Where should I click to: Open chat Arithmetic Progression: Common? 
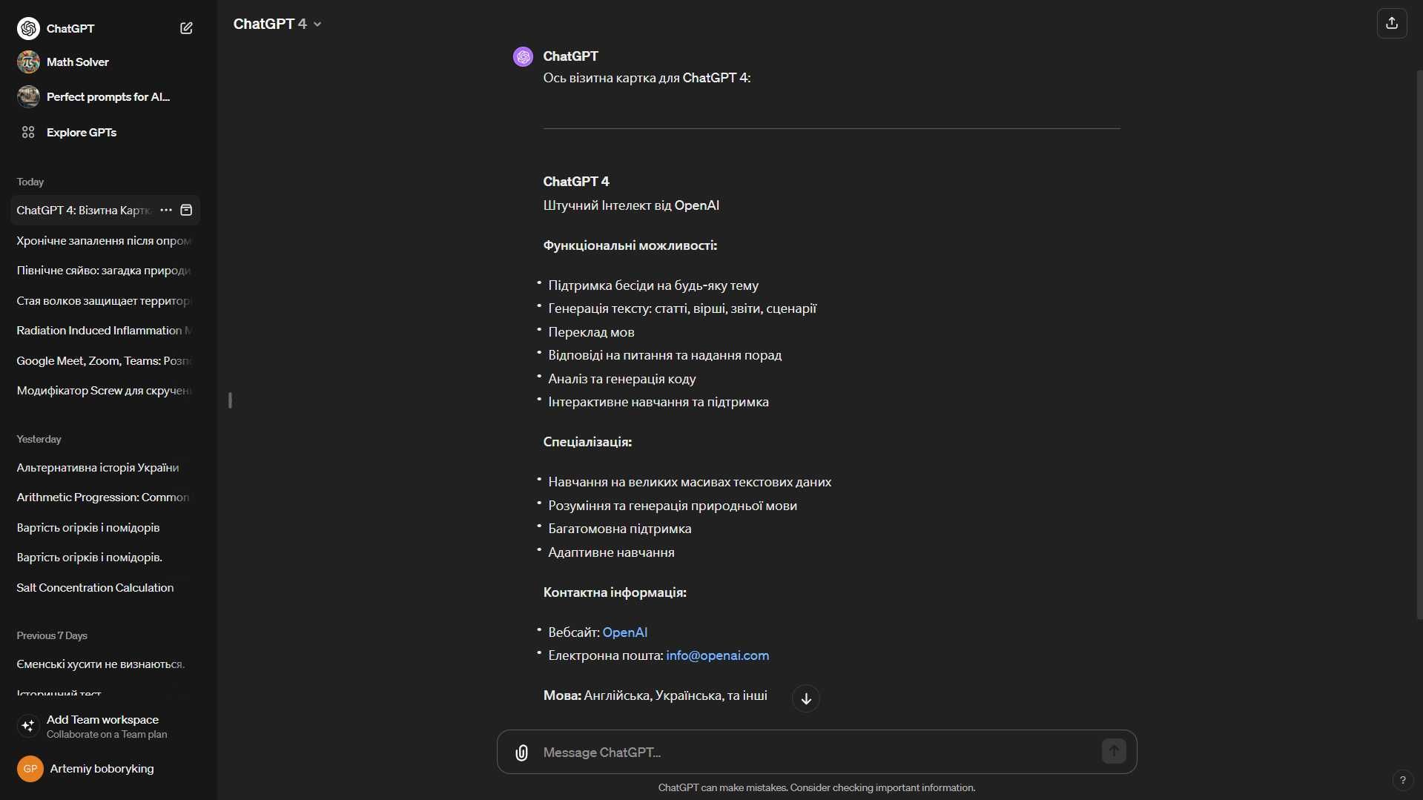tap(105, 497)
